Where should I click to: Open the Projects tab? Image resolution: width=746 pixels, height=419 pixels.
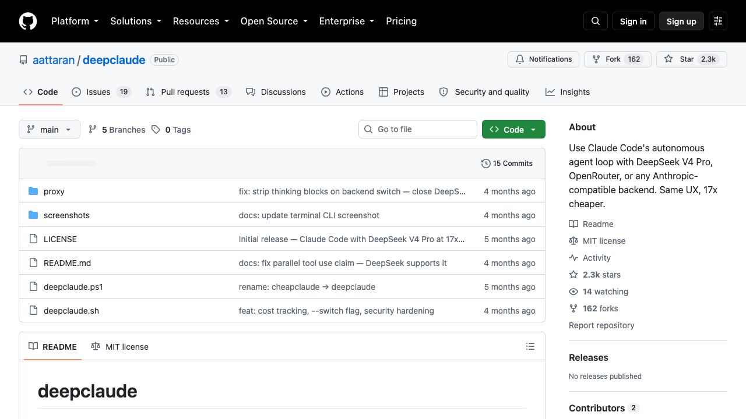point(401,92)
